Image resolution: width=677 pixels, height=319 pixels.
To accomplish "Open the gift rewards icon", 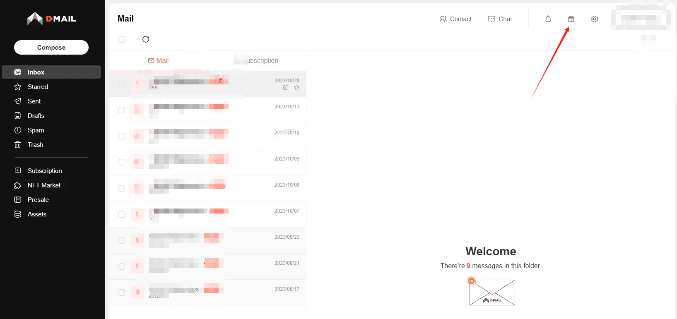I will (x=571, y=19).
